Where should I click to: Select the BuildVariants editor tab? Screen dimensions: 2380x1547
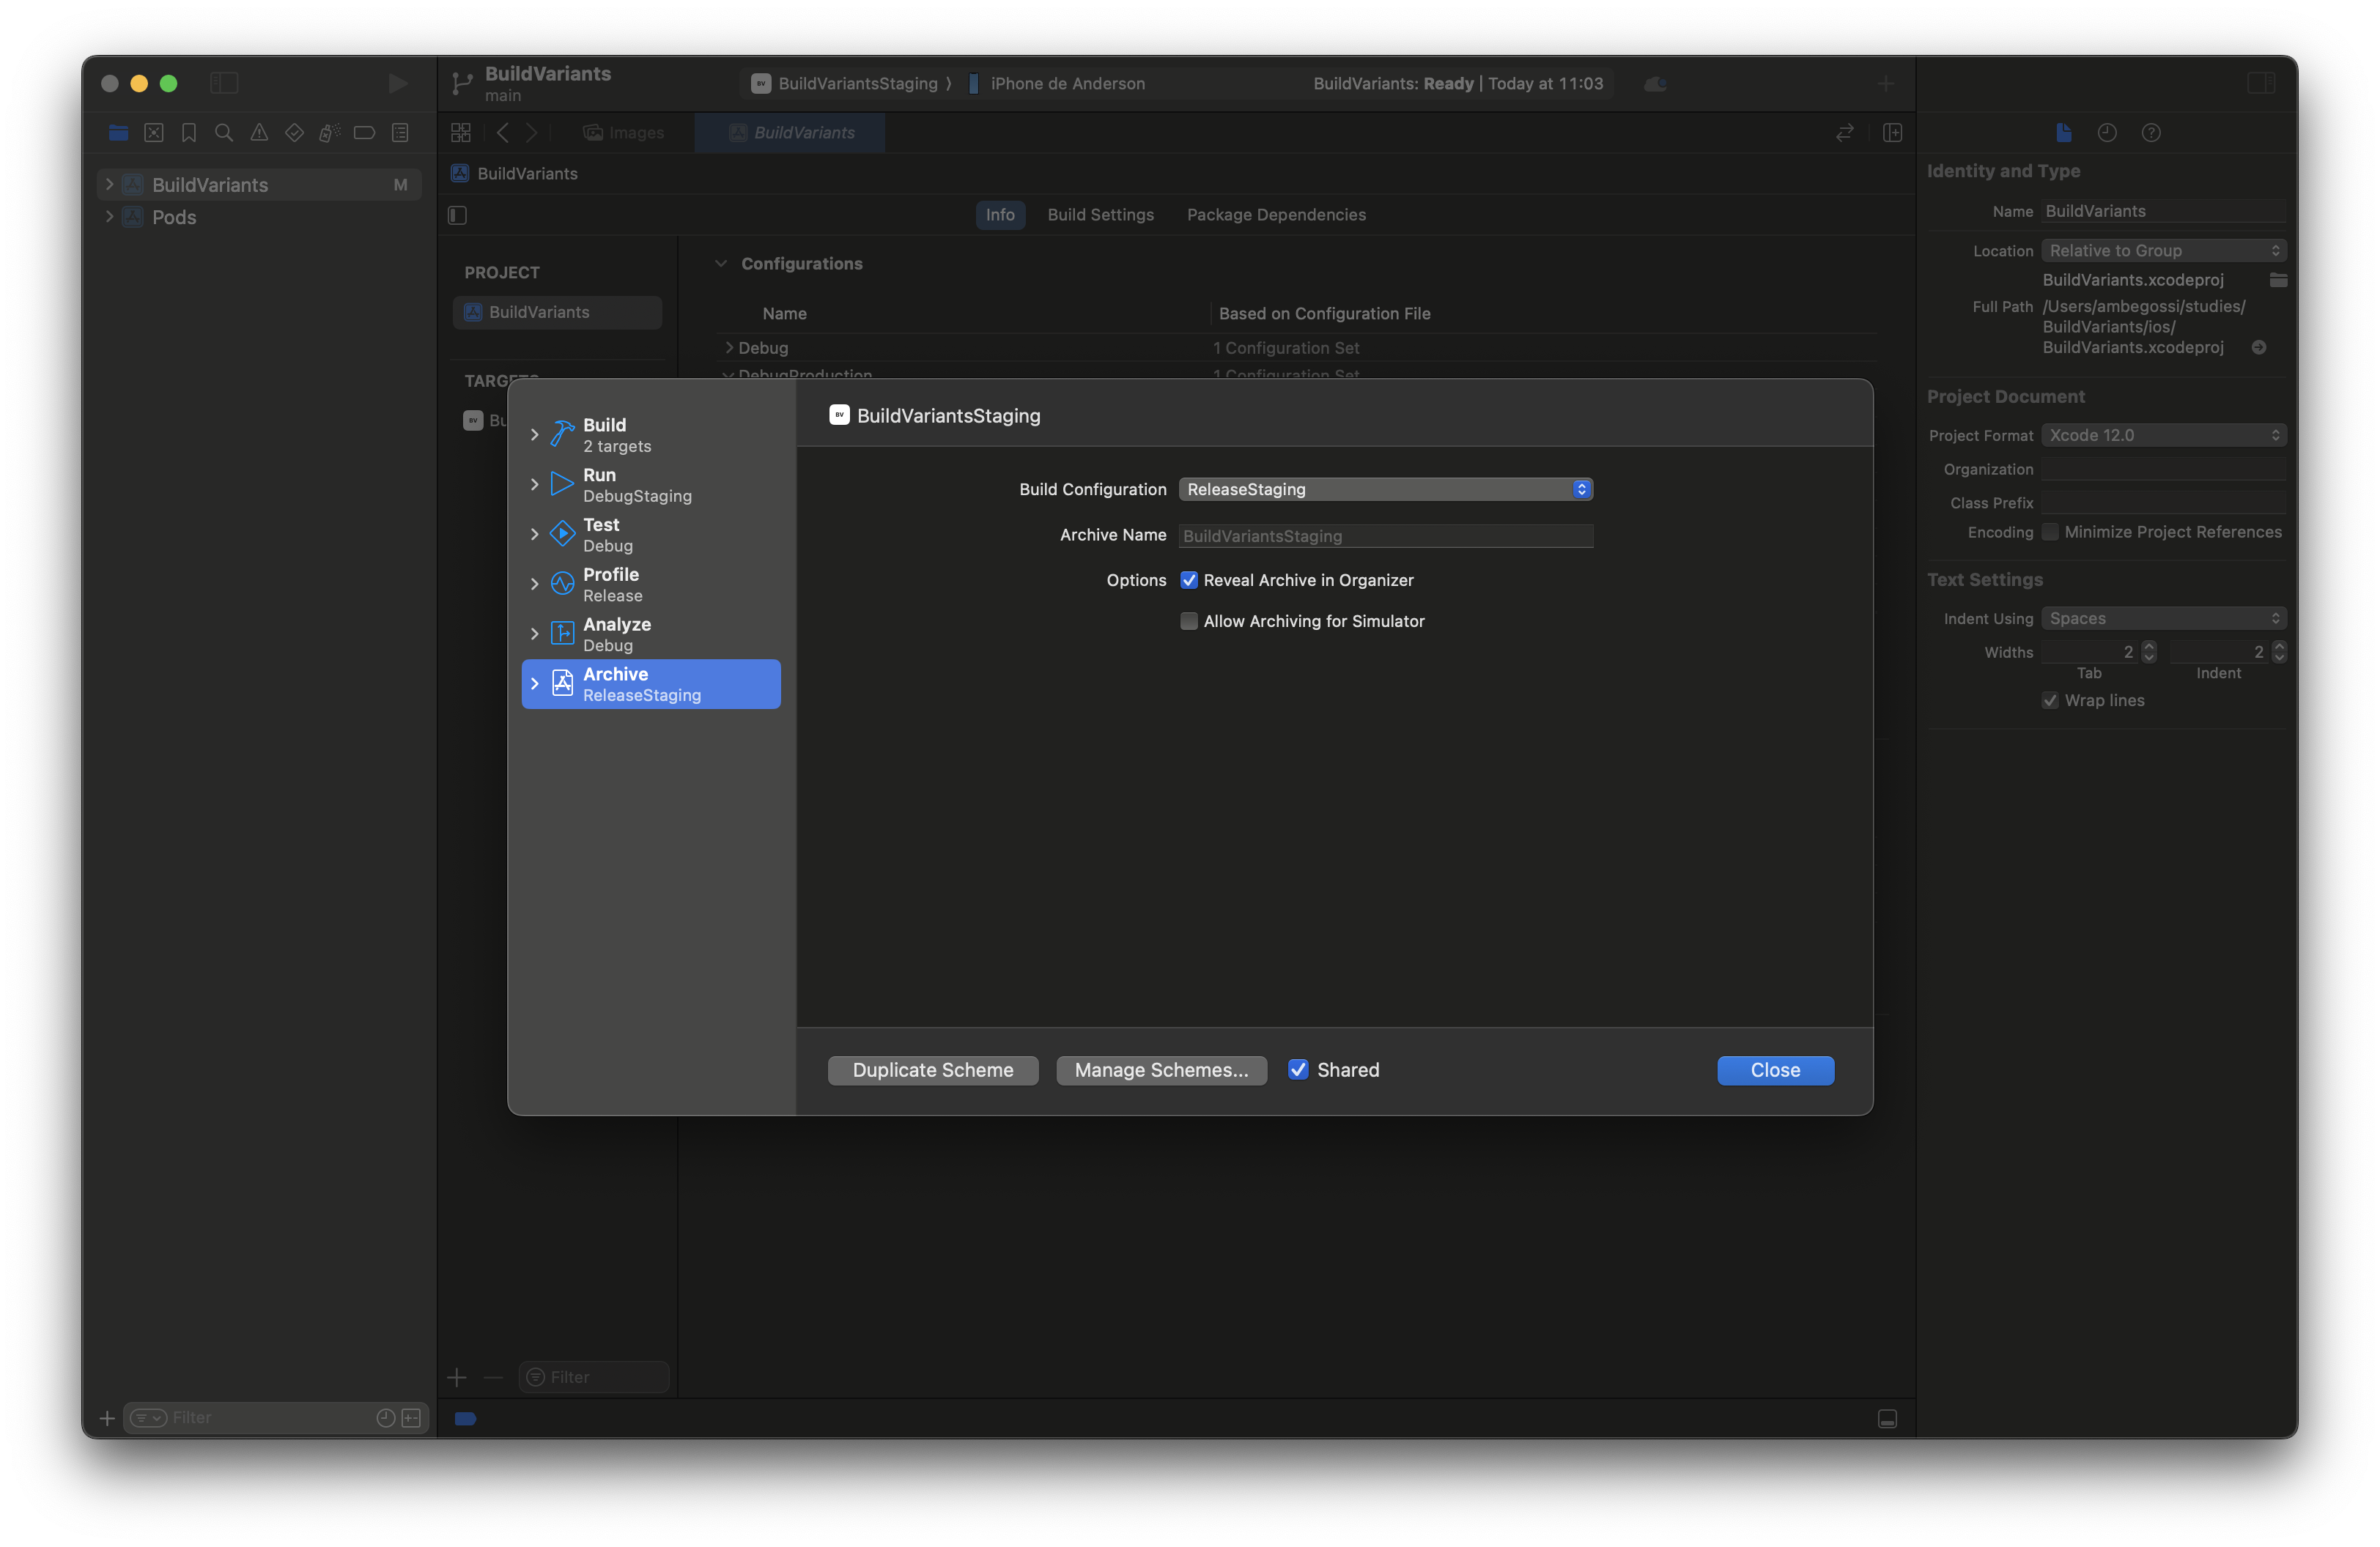791,133
